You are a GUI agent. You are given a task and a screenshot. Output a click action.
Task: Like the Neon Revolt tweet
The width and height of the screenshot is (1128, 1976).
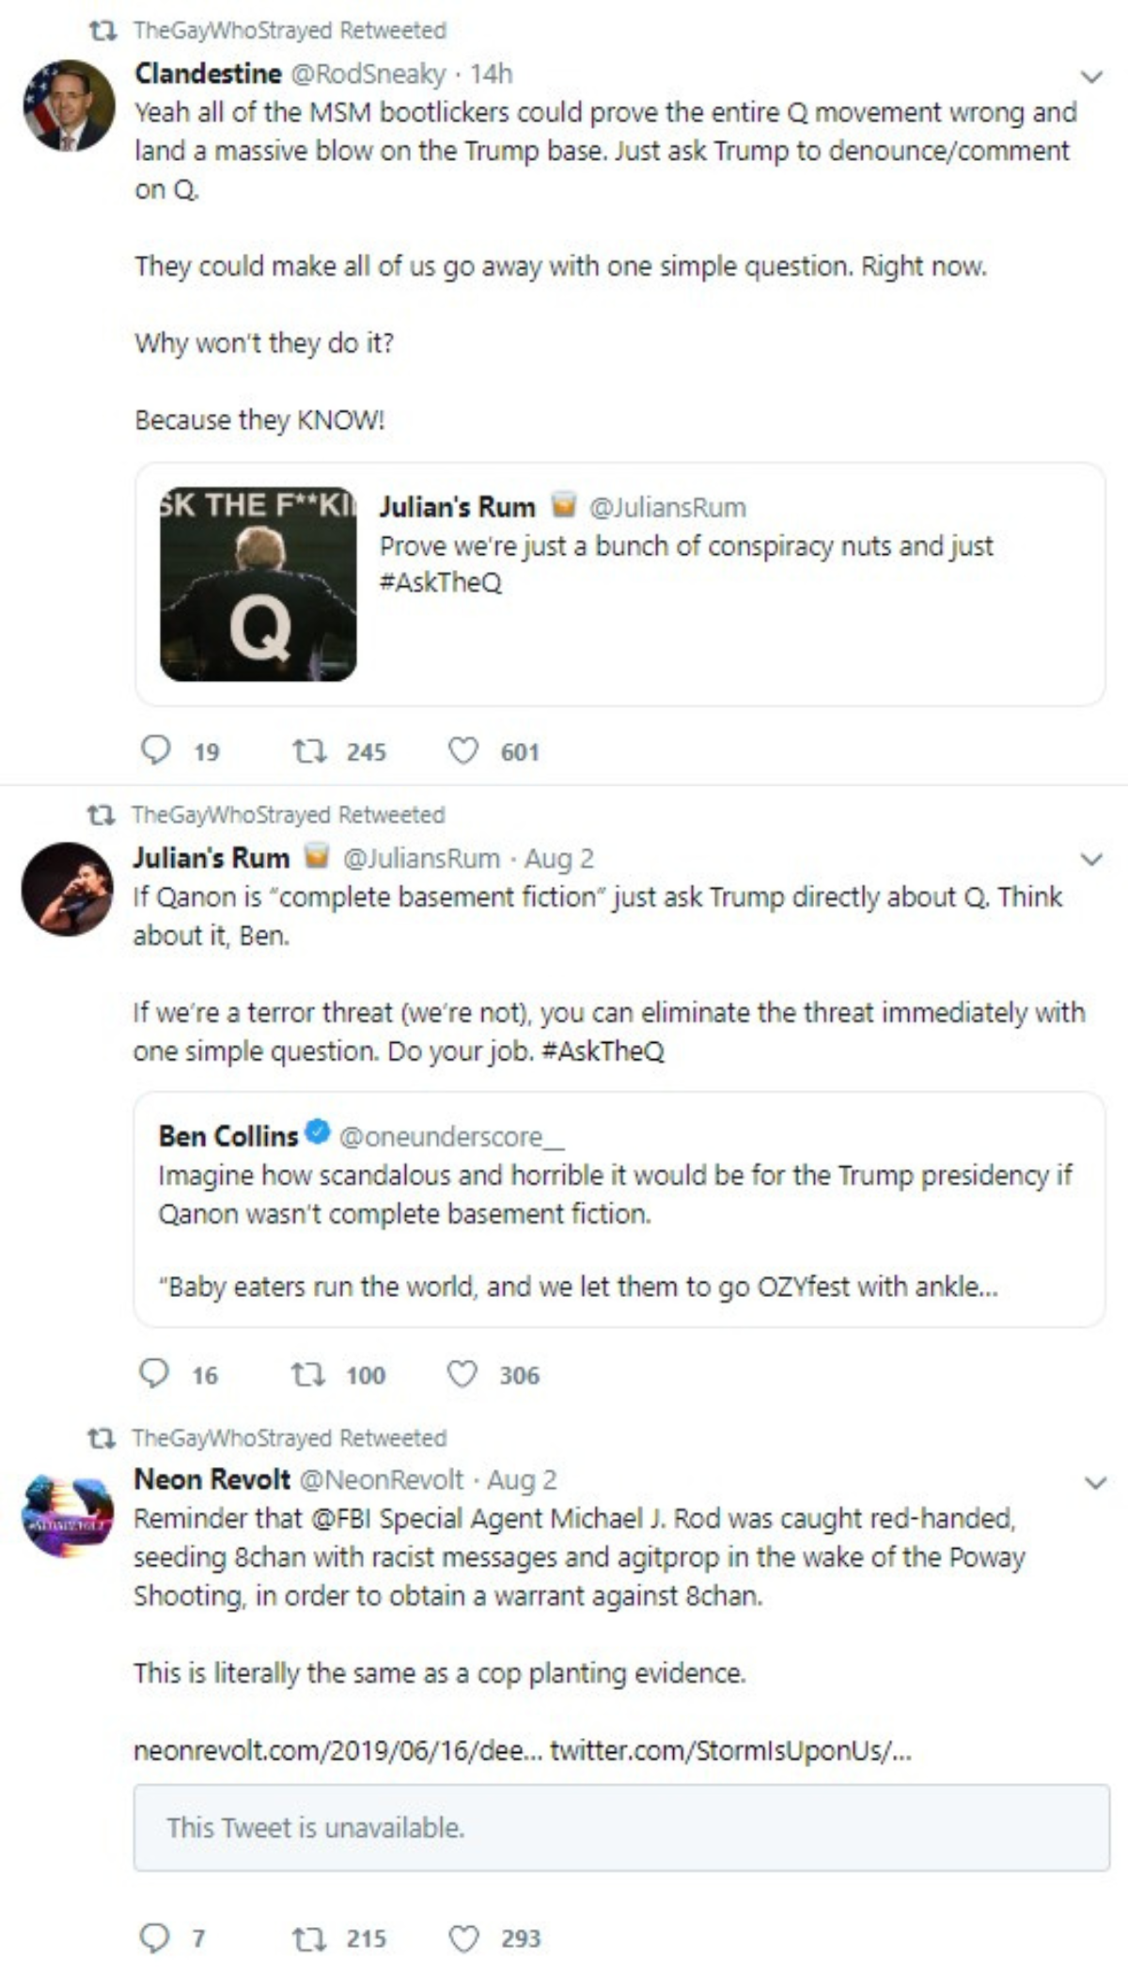pos(462,1937)
